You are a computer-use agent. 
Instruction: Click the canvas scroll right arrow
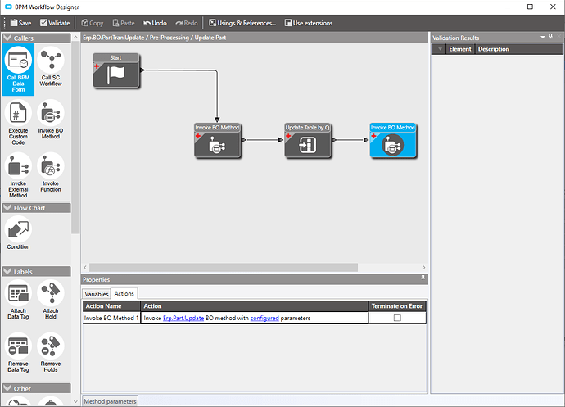pyautogui.click(x=424, y=268)
